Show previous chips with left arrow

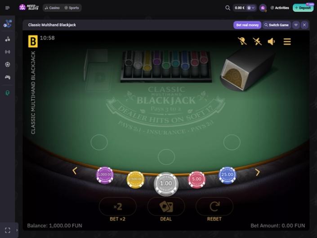tap(75, 171)
